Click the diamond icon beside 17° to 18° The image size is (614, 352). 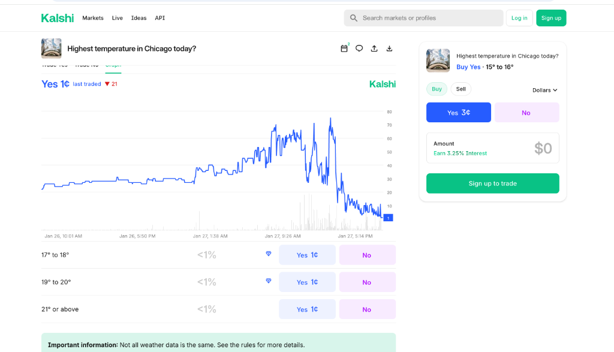(x=268, y=254)
